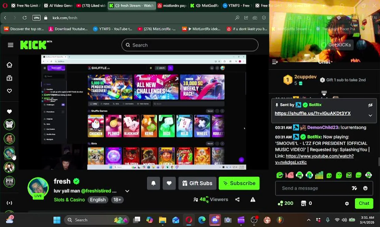Screen dimensions: 380x227
Task: Collapse chat panel with arrow icon
Action: [x=275, y=62]
